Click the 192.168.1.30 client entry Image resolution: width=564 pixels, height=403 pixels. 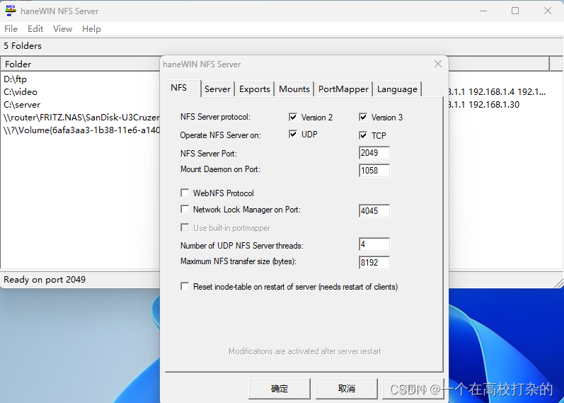click(494, 105)
